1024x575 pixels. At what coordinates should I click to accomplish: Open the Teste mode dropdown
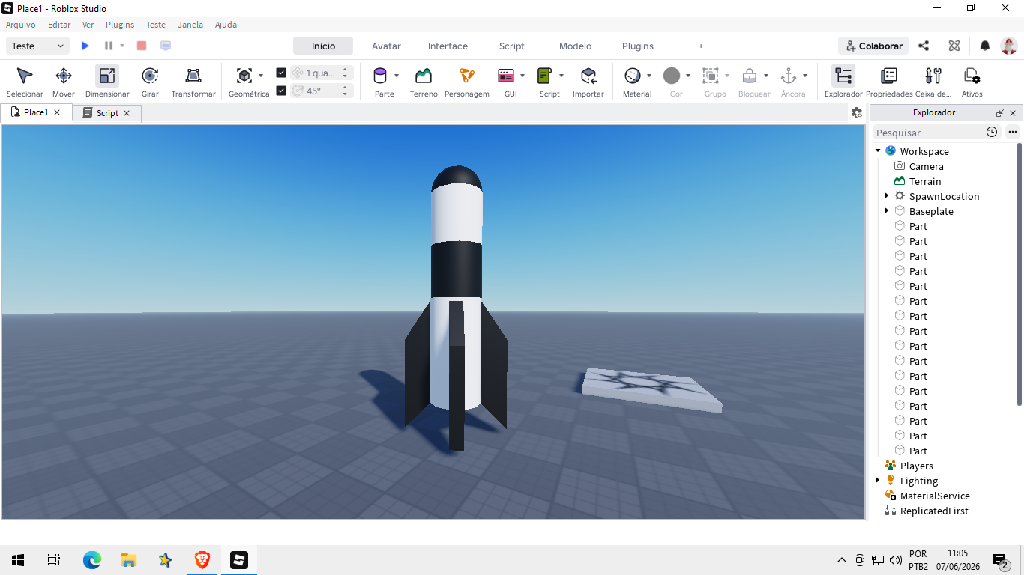pyautogui.click(x=38, y=46)
